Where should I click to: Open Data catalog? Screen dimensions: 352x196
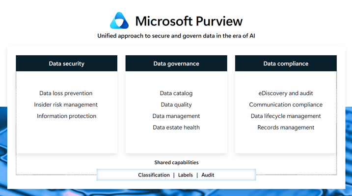pos(176,93)
